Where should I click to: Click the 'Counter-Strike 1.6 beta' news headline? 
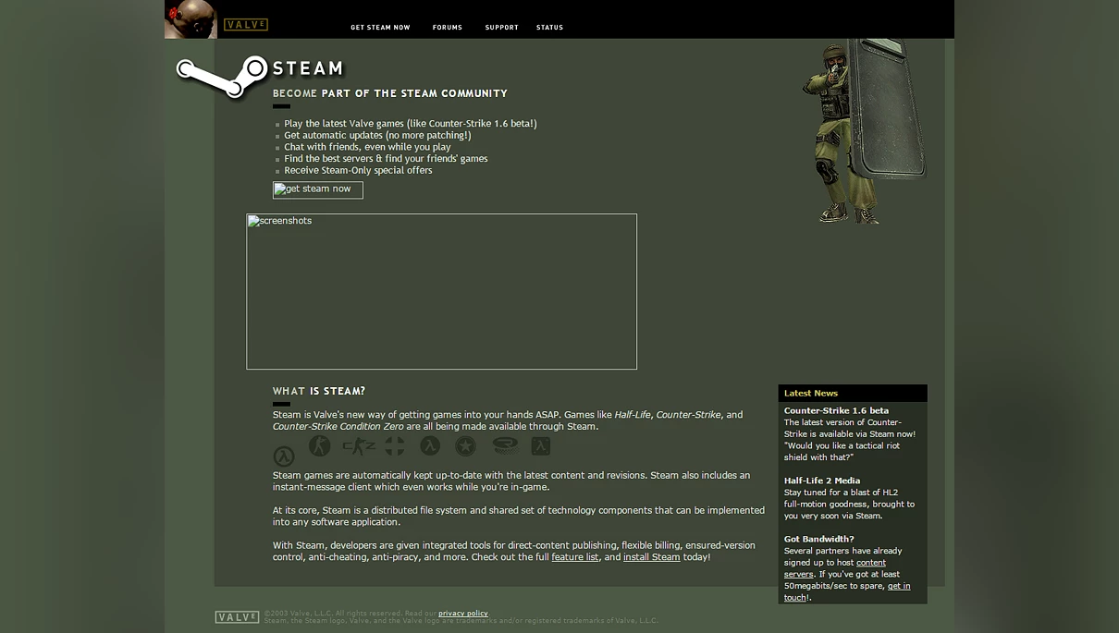click(836, 411)
